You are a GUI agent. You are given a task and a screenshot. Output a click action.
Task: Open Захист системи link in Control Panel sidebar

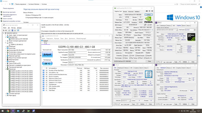[x=8, y=19]
